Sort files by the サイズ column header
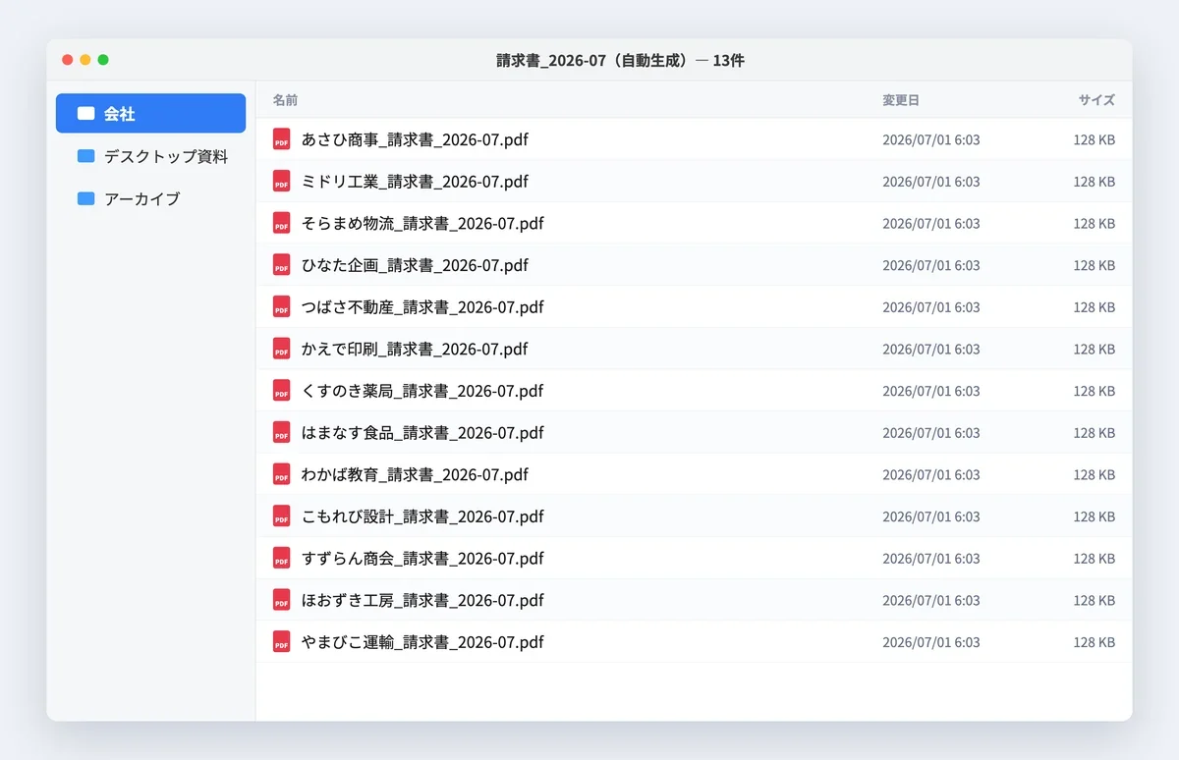Screen dimensions: 1179x760 1096,100
